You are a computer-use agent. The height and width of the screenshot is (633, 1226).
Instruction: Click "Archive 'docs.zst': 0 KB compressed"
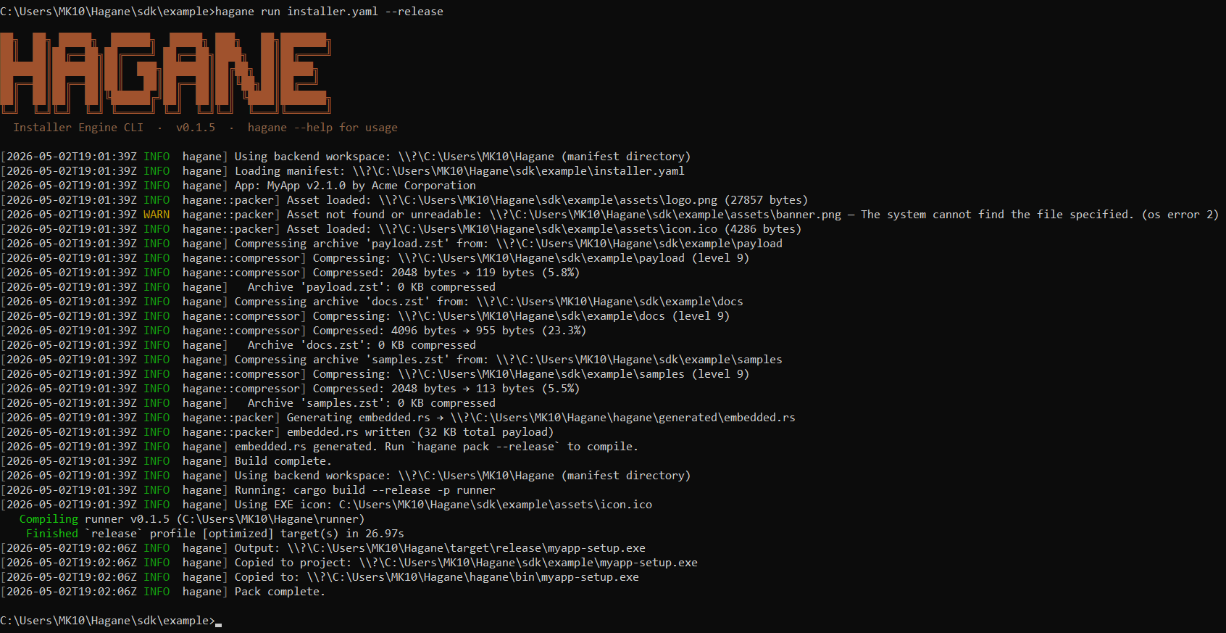pos(362,345)
